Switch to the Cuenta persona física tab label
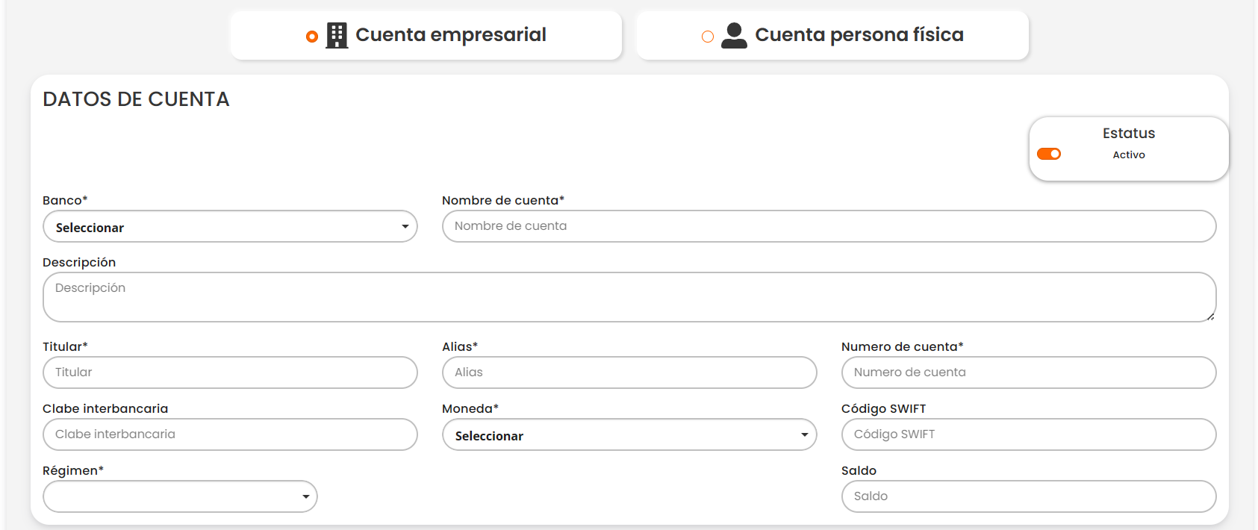 859,35
